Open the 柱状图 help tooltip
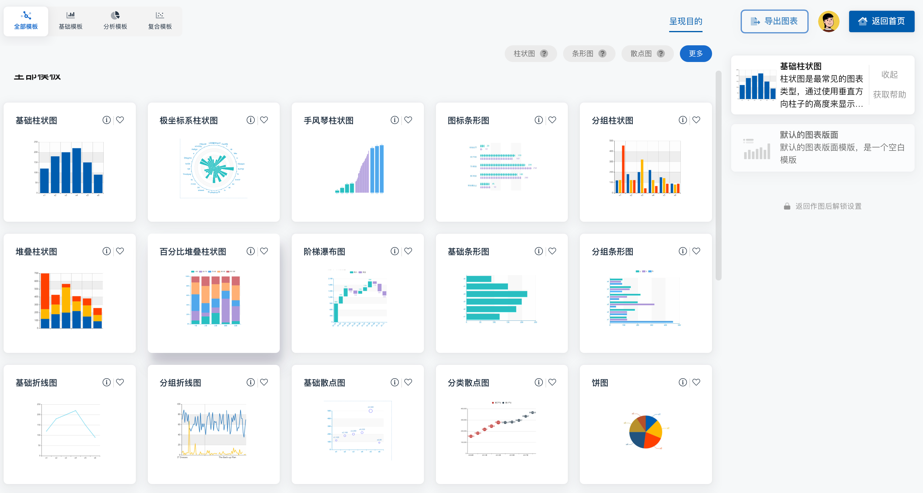Image resolution: width=923 pixels, height=493 pixels. tap(544, 53)
